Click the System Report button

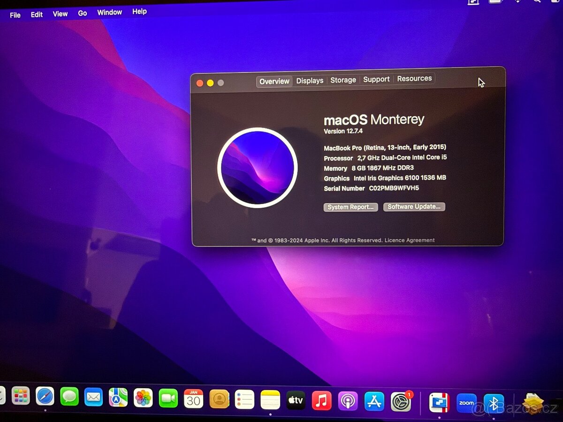(x=350, y=207)
